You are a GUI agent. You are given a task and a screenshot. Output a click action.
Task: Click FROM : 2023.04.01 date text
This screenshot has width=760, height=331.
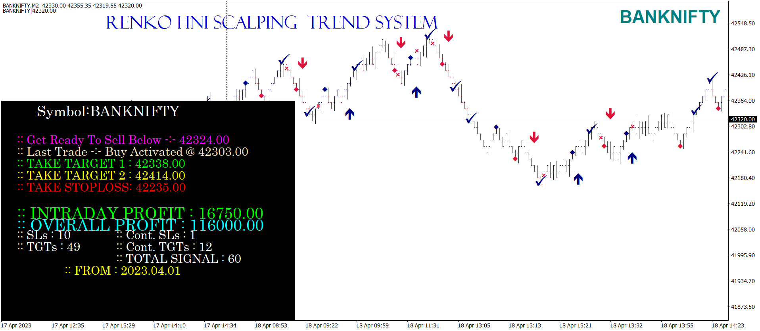tap(123, 271)
